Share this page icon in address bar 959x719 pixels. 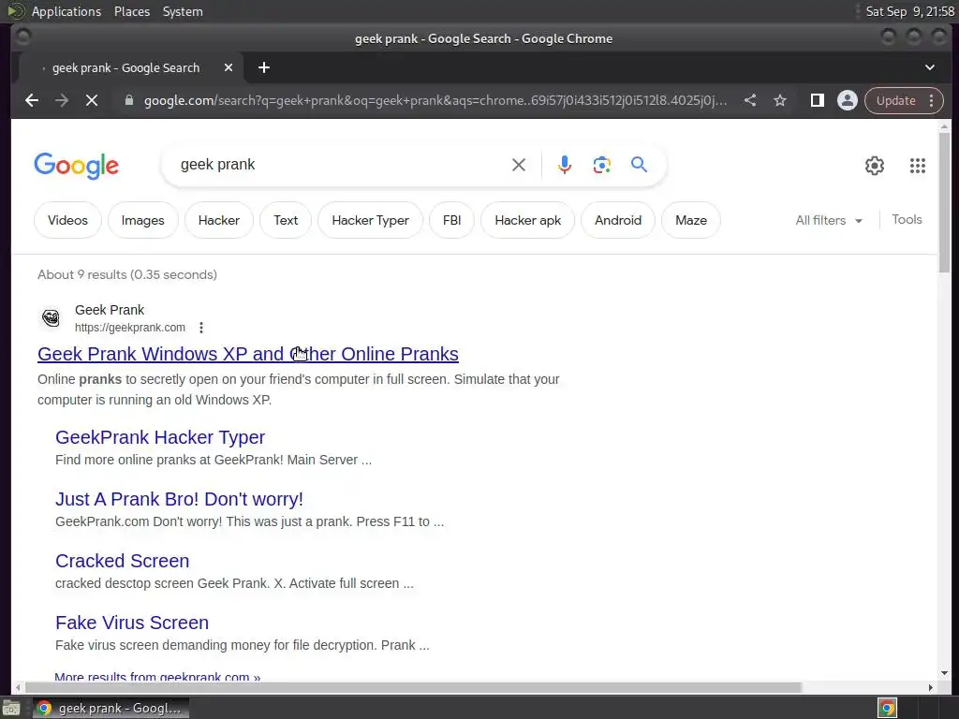pyautogui.click(x=750, y=100)
